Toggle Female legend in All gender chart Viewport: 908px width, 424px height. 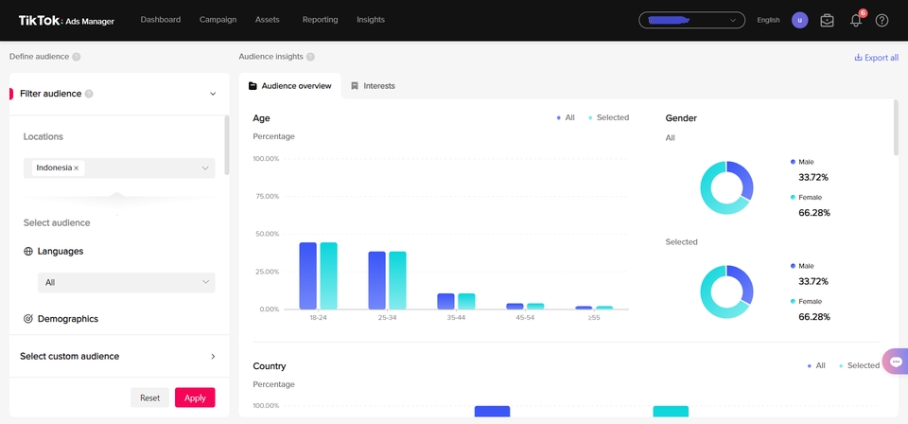(x=806, y=198)
